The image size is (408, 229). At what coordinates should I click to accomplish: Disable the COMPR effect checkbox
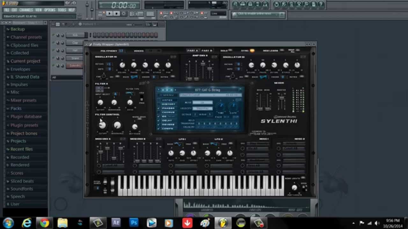click(159, 129)
